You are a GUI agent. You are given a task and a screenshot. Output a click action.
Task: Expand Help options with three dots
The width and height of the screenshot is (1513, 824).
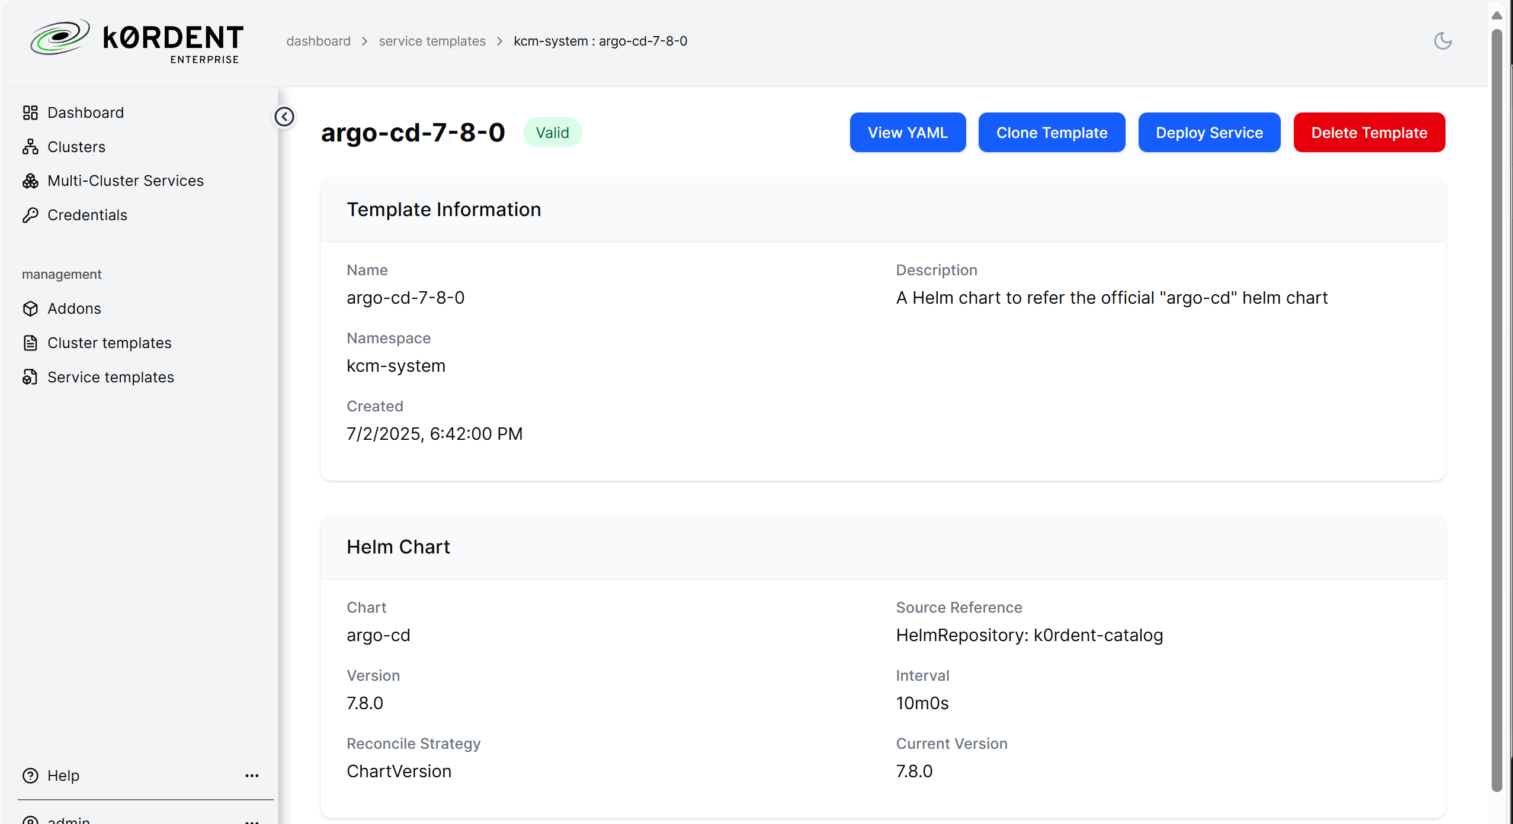click(x=252, y=775)
